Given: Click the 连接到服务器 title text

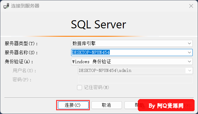Looking at the screenshot, I should (x=25, y=6).
